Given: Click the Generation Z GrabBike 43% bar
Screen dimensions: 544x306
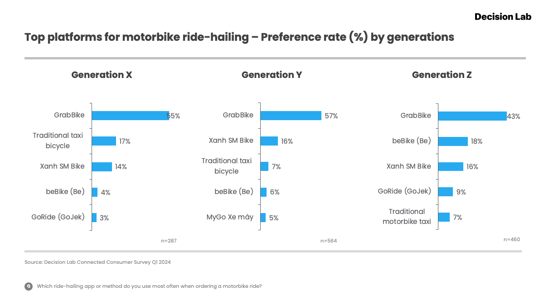Looking at the screenshot, I should [472, 116].
